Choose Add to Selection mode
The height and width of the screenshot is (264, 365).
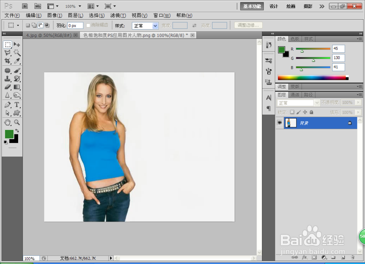pos(34,25)
